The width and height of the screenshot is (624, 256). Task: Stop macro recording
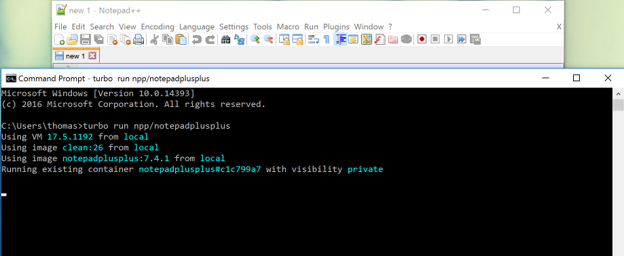click(x=435, y=39)
